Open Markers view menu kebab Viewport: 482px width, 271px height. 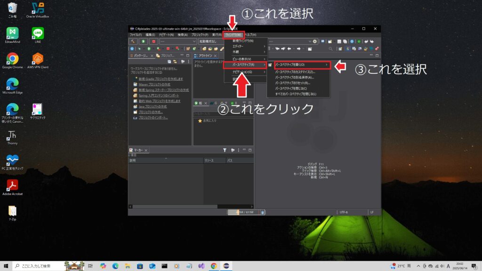(x=239, y=150)
